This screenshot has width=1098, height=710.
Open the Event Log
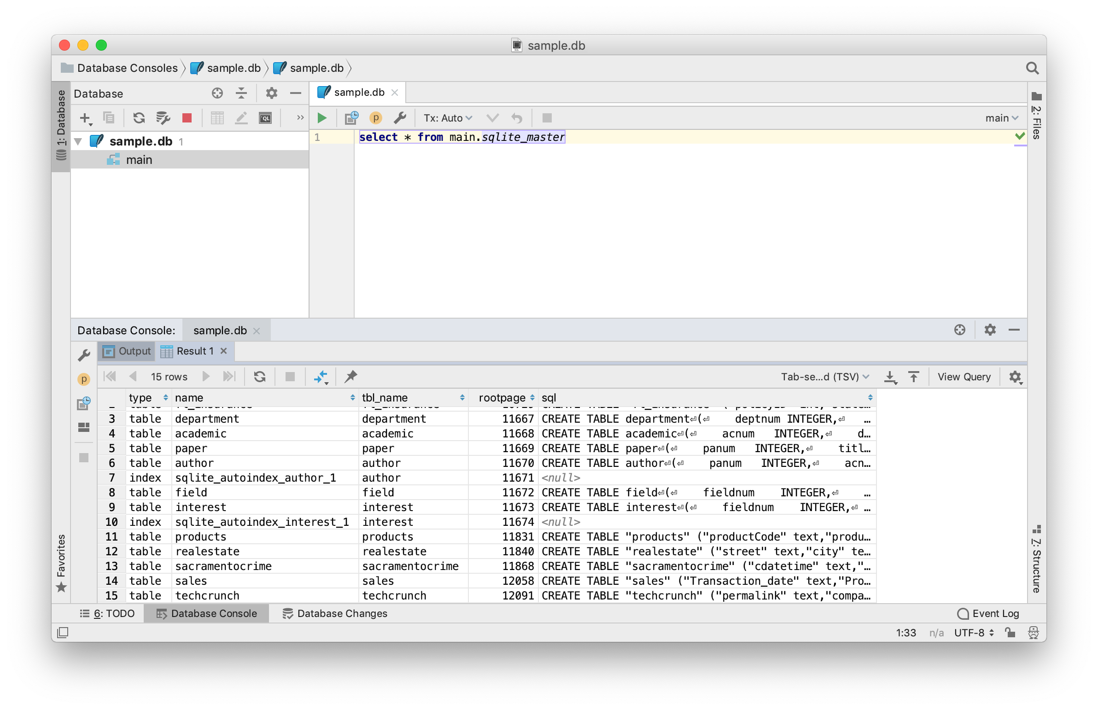[988, 613]
